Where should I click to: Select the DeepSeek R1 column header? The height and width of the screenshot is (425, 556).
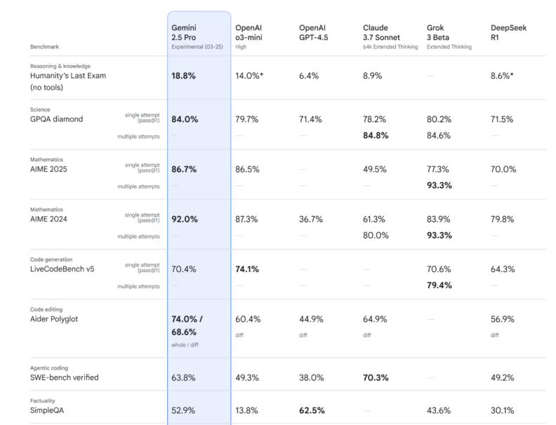[x=508, y=32]
